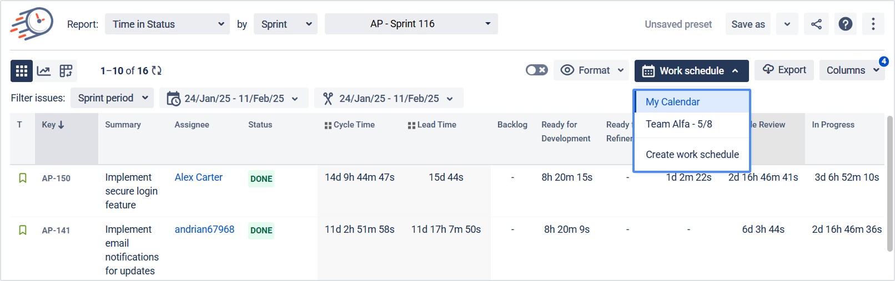Viewport: 895px width, 281px height.
Task: Open the AP - Sprint 116 dropdown
Action: (x=411, y=24)
